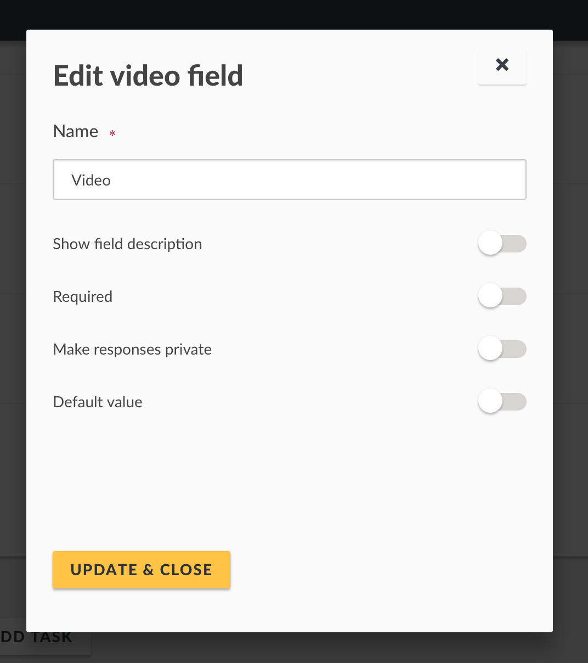Screen dimensions: 588x663
Task: Click the dimmed overlay outside the dialog
Action: [x=570, y=329]
